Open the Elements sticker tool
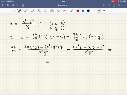This screenshot has width=127, height=95. coord(52,11)
